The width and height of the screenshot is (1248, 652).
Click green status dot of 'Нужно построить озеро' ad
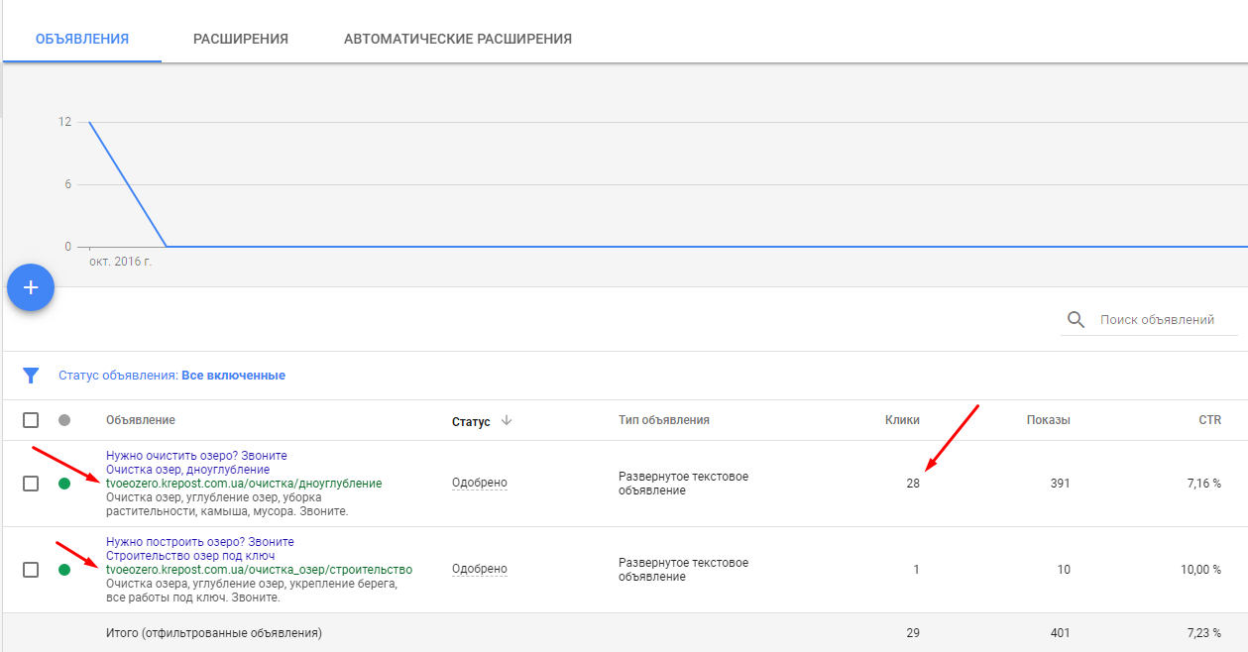64,570
